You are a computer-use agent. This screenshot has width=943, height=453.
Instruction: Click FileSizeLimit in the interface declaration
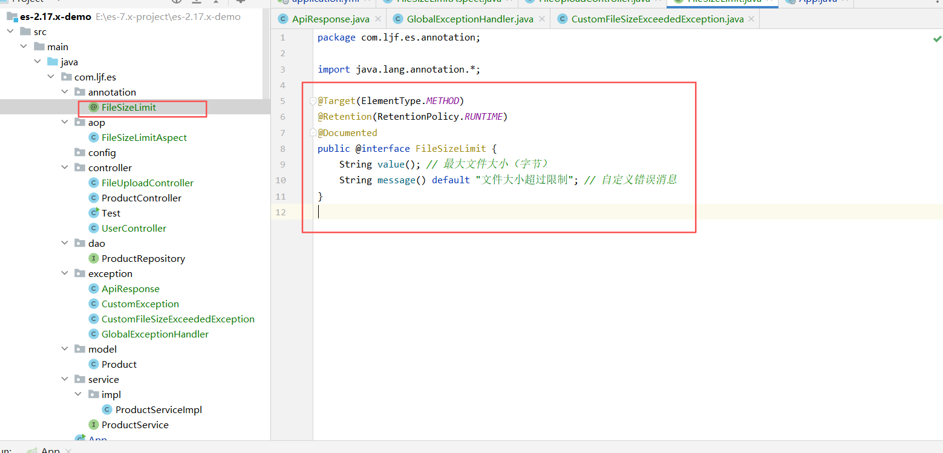451,149
